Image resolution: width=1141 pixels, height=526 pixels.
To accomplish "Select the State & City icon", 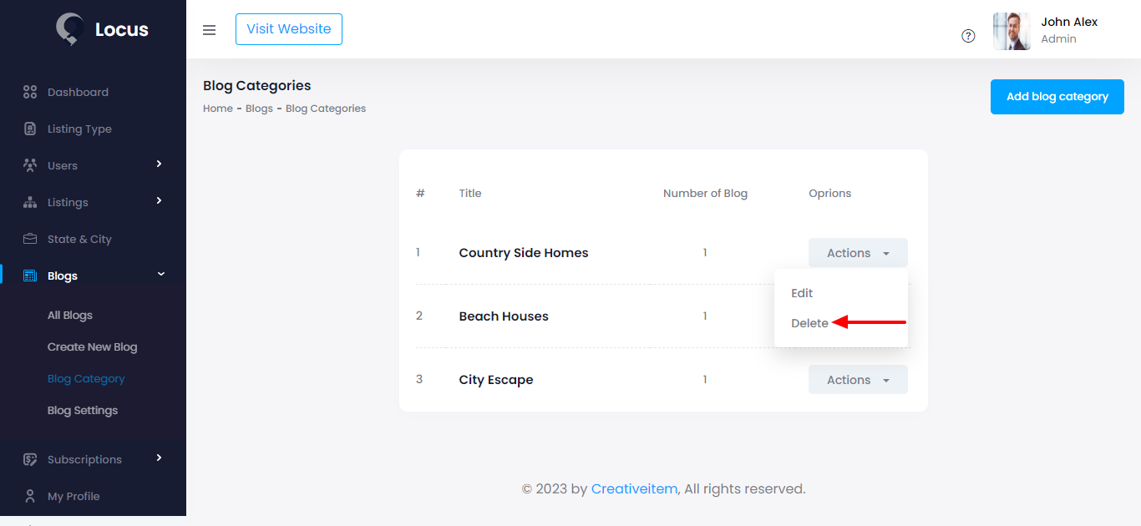I will (x=30, y=238).
